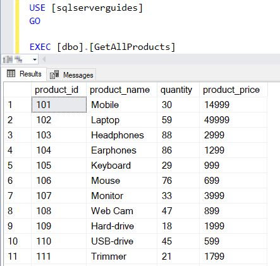This screenshot has height=266, width=280.
Task: Click product_id cell 105
Action: (x=59, y=166)
